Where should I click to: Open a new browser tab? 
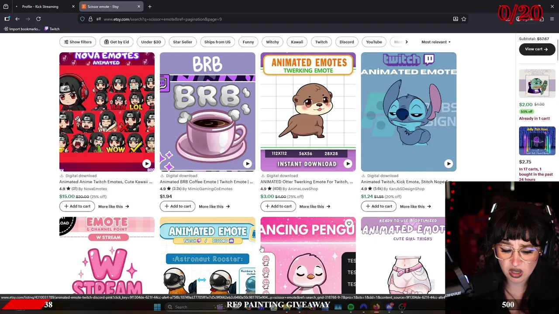tap(150, 7)
